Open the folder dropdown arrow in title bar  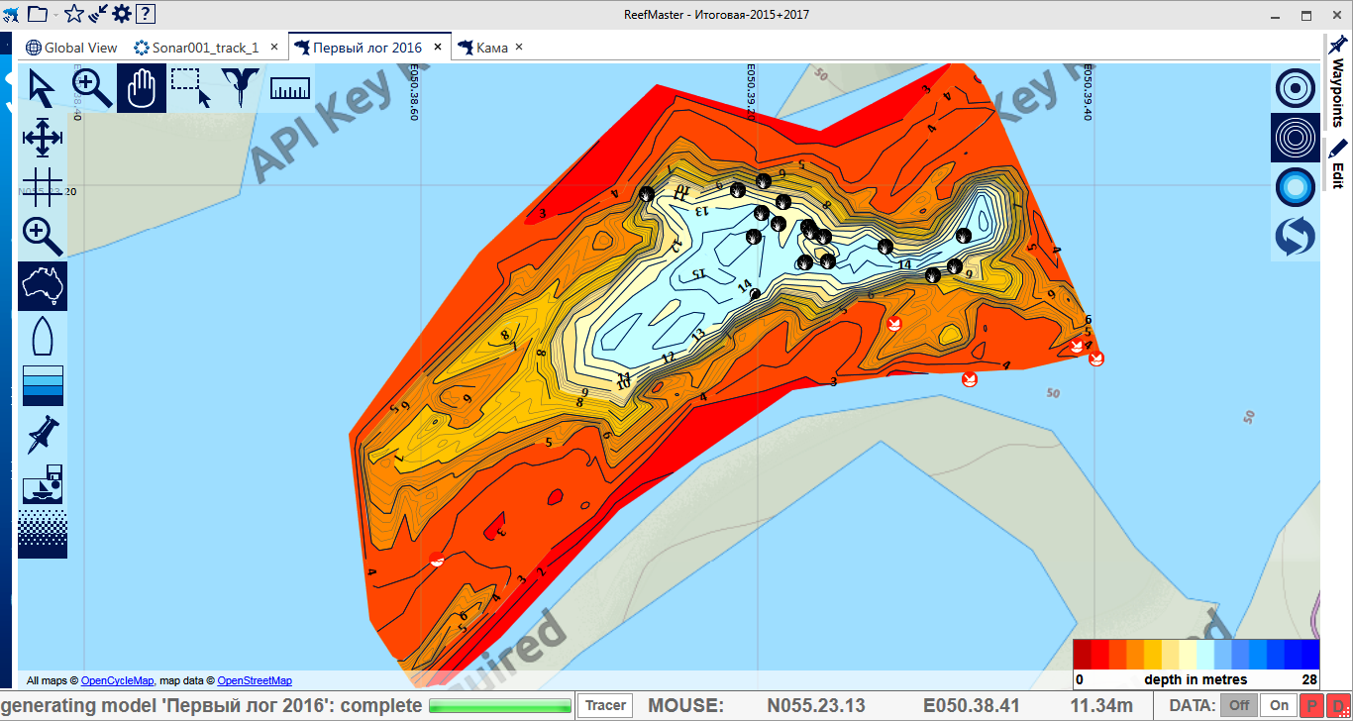55,15
